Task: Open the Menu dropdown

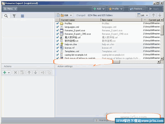Action: coord(10,9)
